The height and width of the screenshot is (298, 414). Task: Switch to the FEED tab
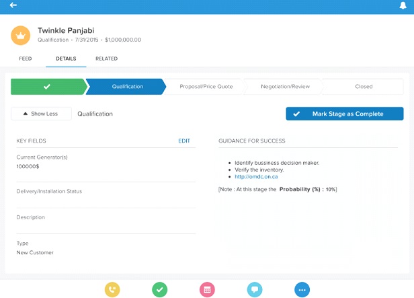point(25,59)
